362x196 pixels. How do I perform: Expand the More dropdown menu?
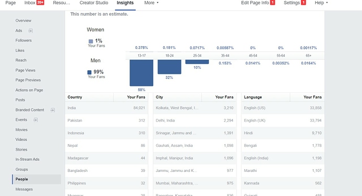(x=152, y=3)
